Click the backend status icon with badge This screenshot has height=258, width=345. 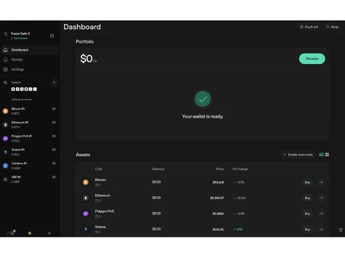coord(13,233)
